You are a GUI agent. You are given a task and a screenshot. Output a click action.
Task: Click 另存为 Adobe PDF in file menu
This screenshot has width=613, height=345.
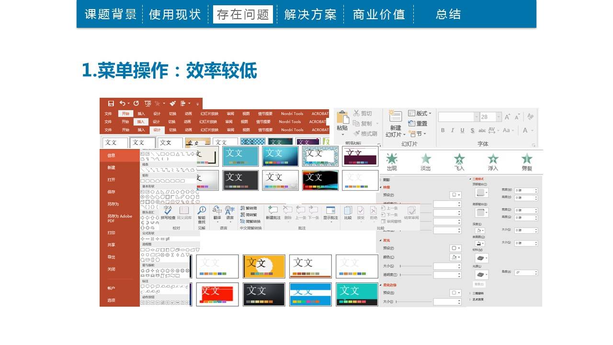(119, 218)
